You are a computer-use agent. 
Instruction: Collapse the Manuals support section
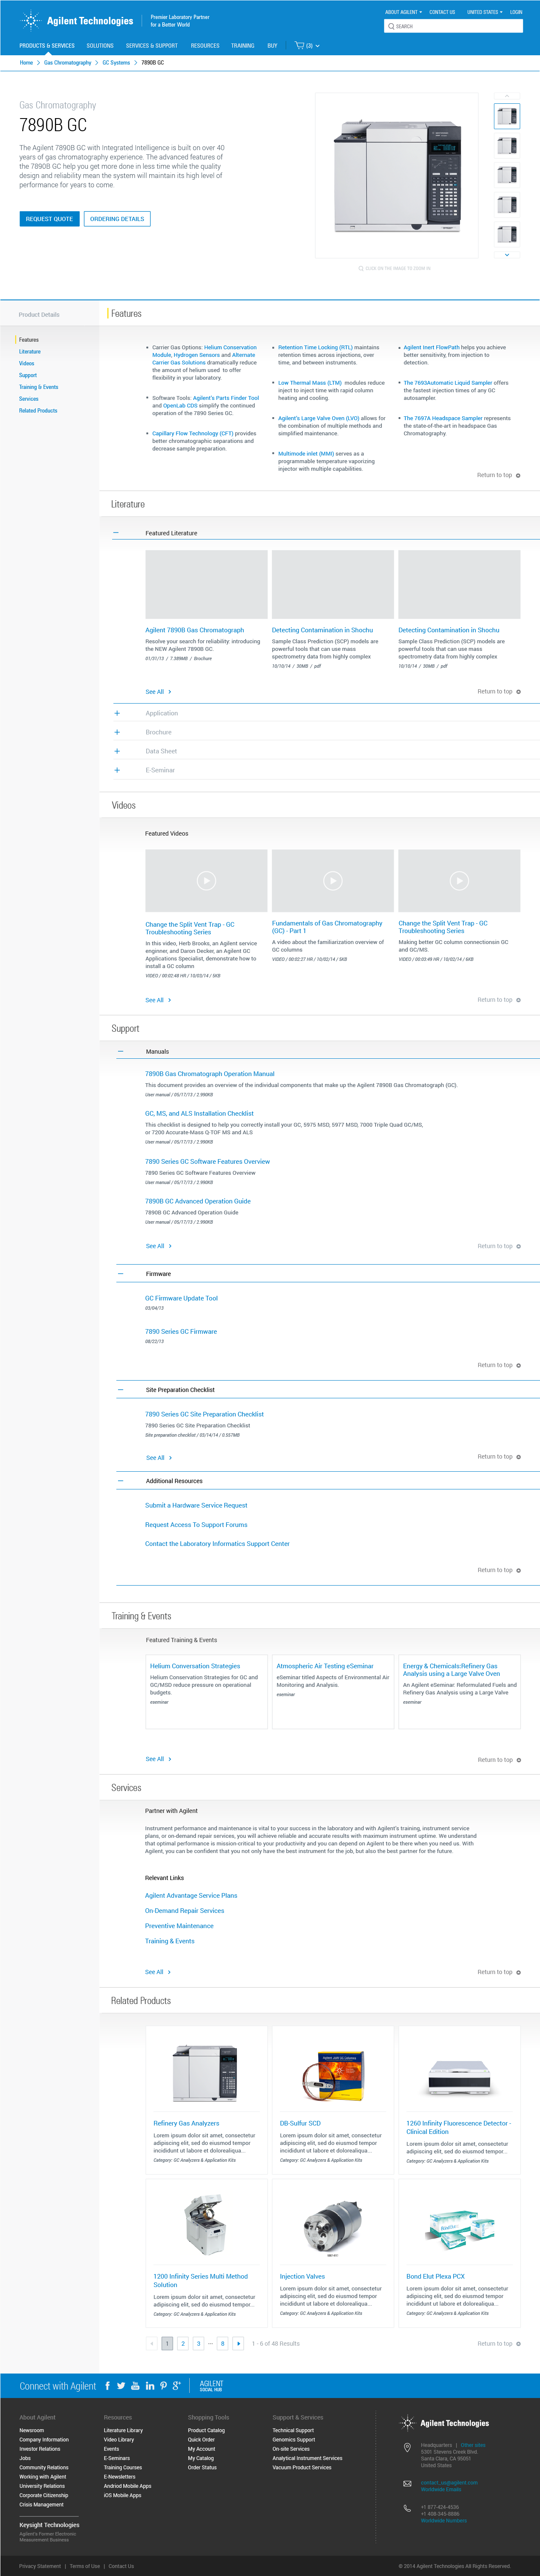(121, 1051)
